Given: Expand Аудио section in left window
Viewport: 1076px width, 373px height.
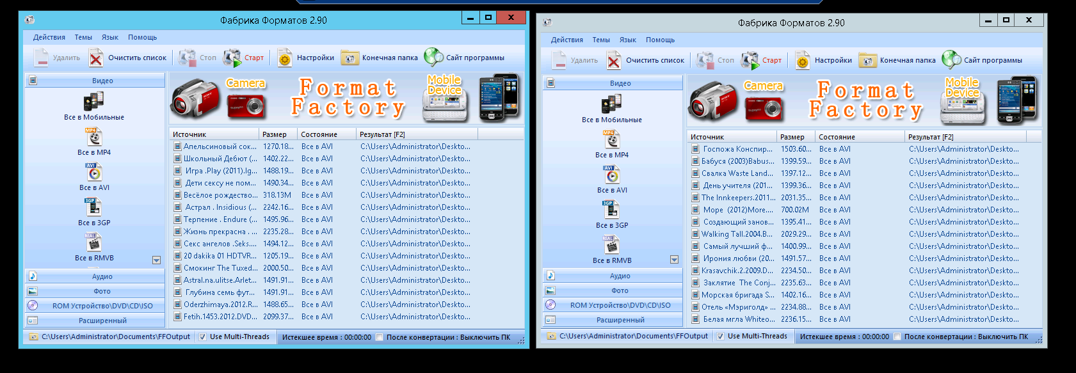Looking at the screenshot, I should point(95,276).
